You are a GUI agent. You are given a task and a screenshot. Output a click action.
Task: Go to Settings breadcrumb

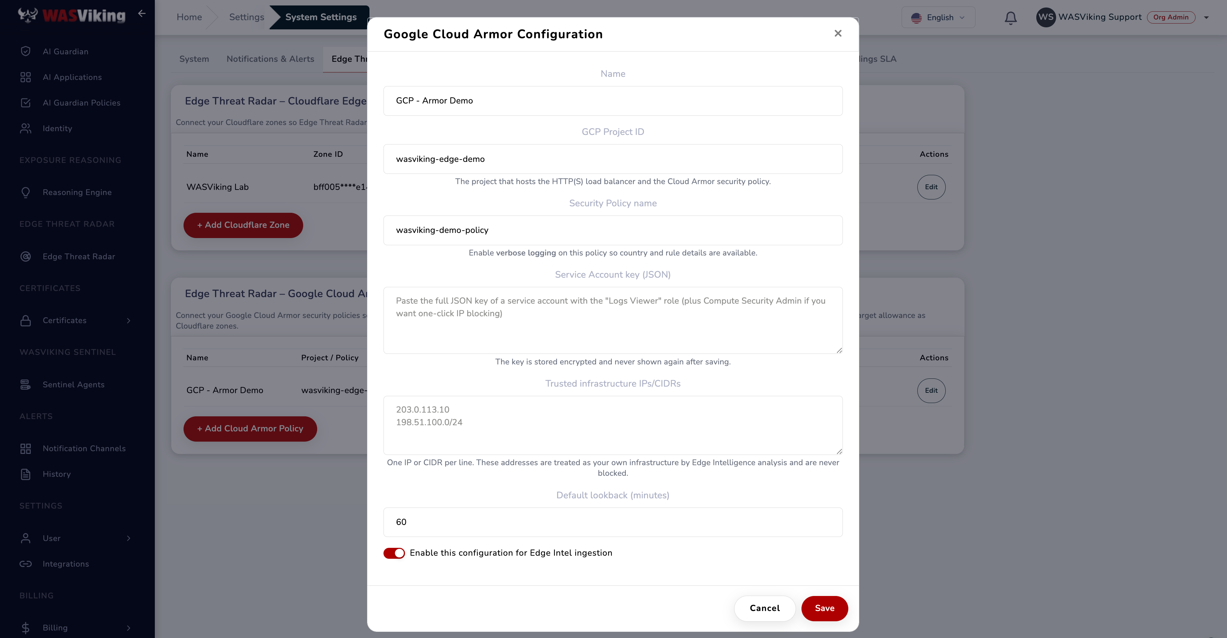coord(246,17)
